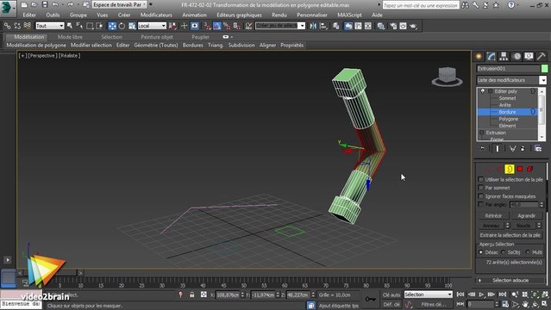Open the 'Liste des modificateurs' dropdown
The height and width of the screenshot is (310, 551).
(x=511, y=80)
